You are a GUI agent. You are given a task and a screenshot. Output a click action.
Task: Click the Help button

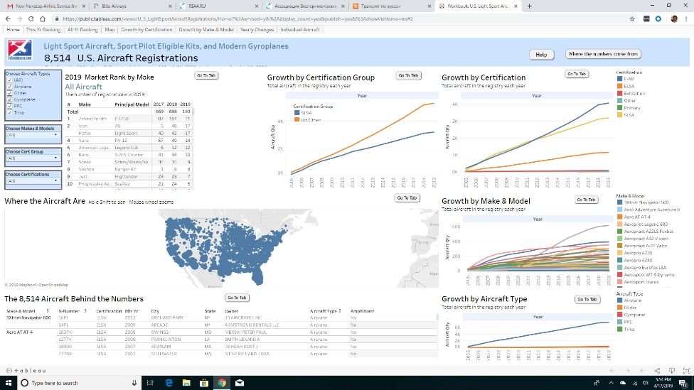[x=540, y=55]
